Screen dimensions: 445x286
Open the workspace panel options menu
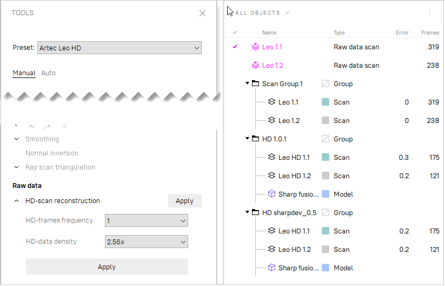[430, 13]
